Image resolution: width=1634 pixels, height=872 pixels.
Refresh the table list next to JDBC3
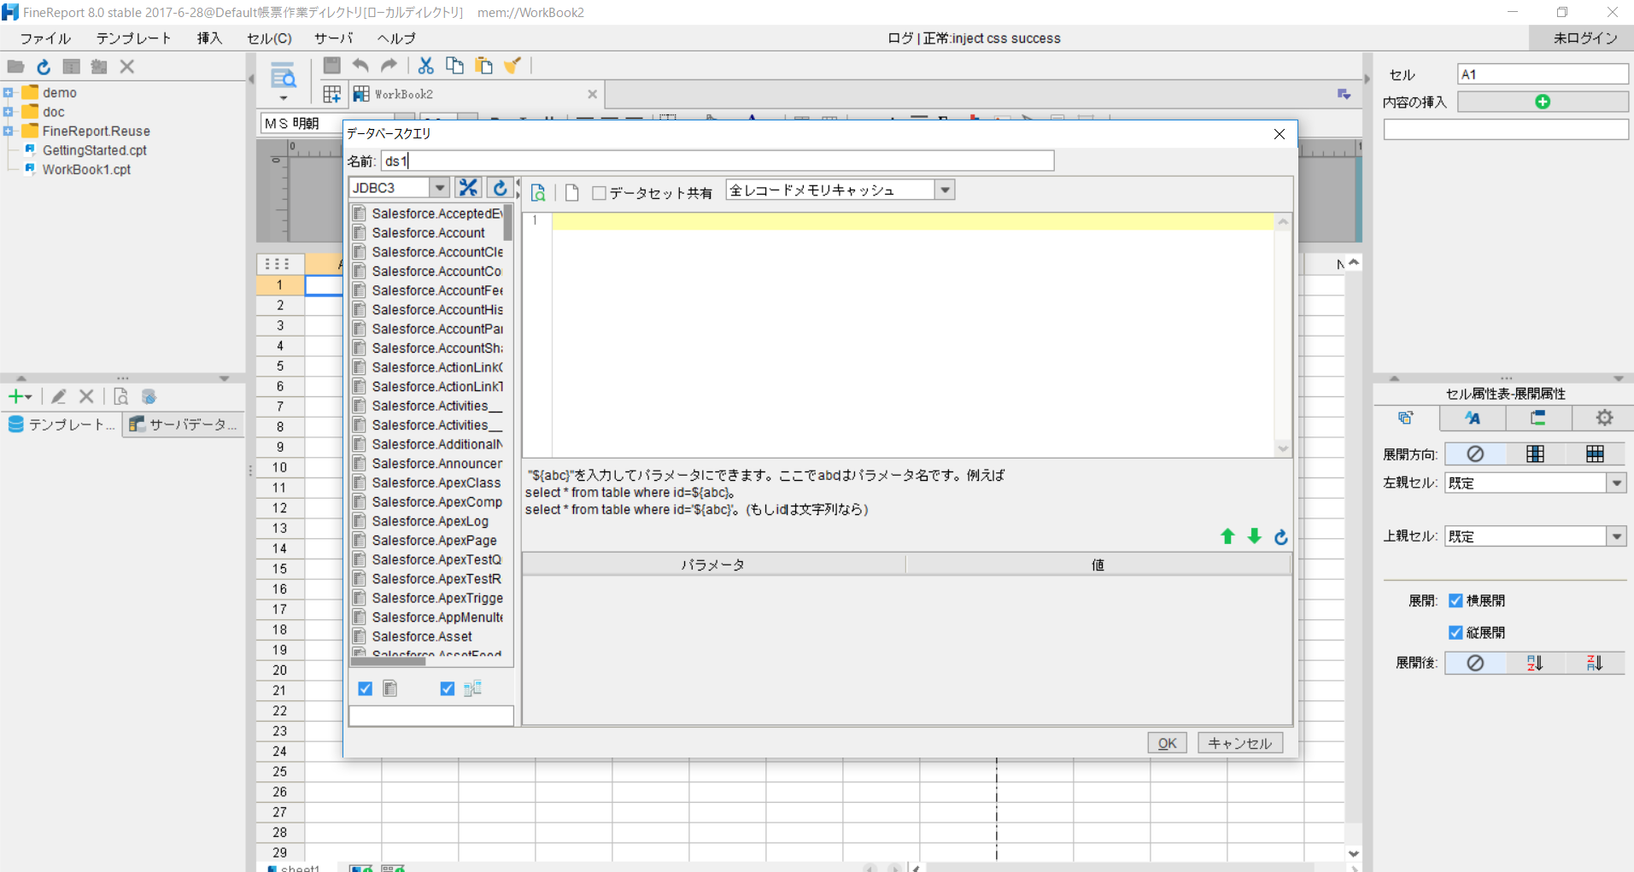point(501,188)
